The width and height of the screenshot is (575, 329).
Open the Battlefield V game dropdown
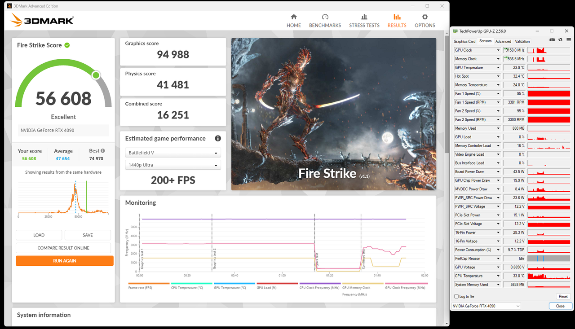point(173,153)
